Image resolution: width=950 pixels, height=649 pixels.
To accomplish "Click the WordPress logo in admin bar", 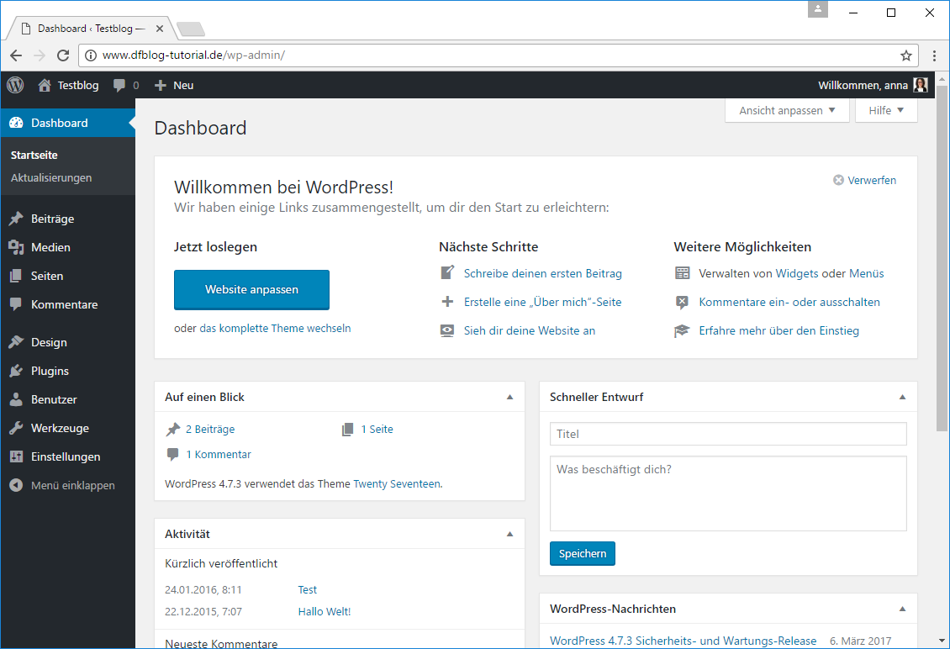I will coord(15,85).
